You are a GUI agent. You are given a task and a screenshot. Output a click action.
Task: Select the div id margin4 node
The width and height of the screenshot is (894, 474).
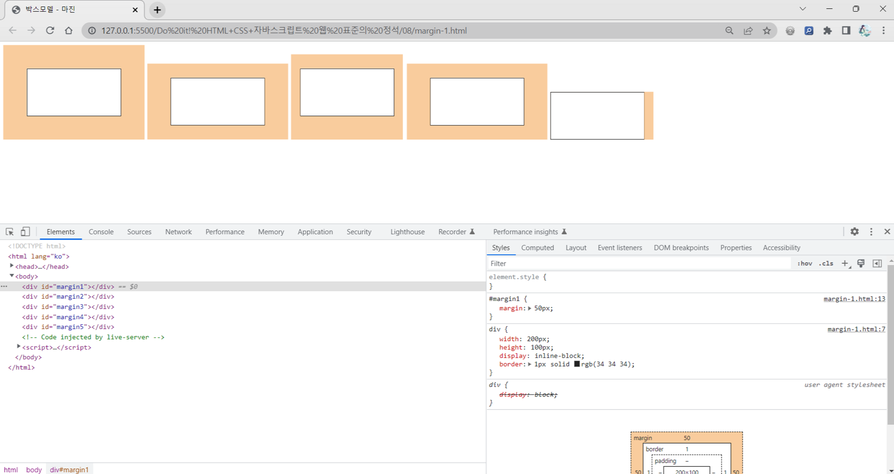68,317
